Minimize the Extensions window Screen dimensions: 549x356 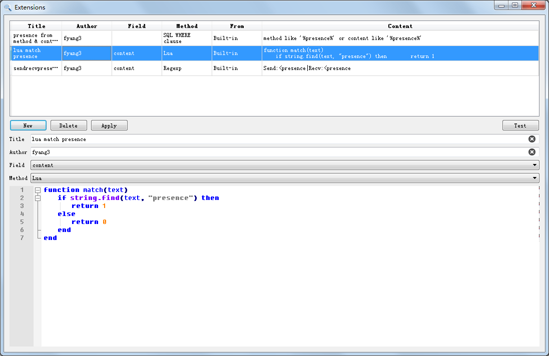pyautogui.click(x=501, y=5)
